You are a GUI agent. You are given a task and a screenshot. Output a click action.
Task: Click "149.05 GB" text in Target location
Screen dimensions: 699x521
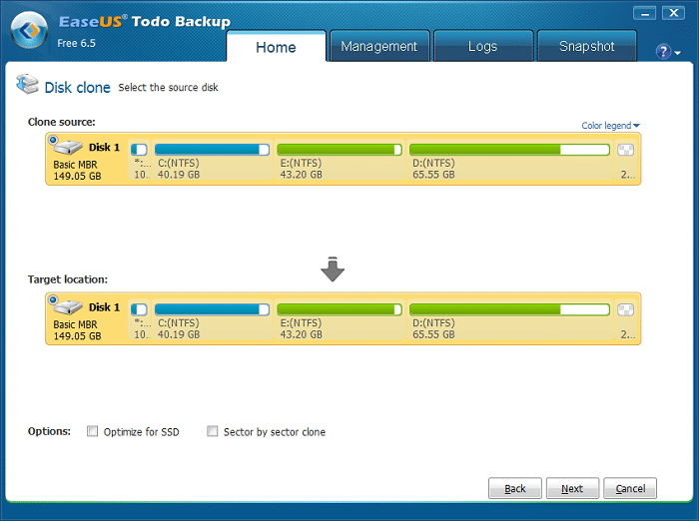pyautogui.click(x=77, y=336)
